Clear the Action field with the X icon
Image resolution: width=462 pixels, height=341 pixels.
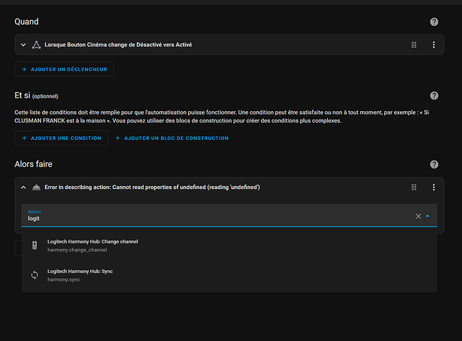tap(418, 216)
